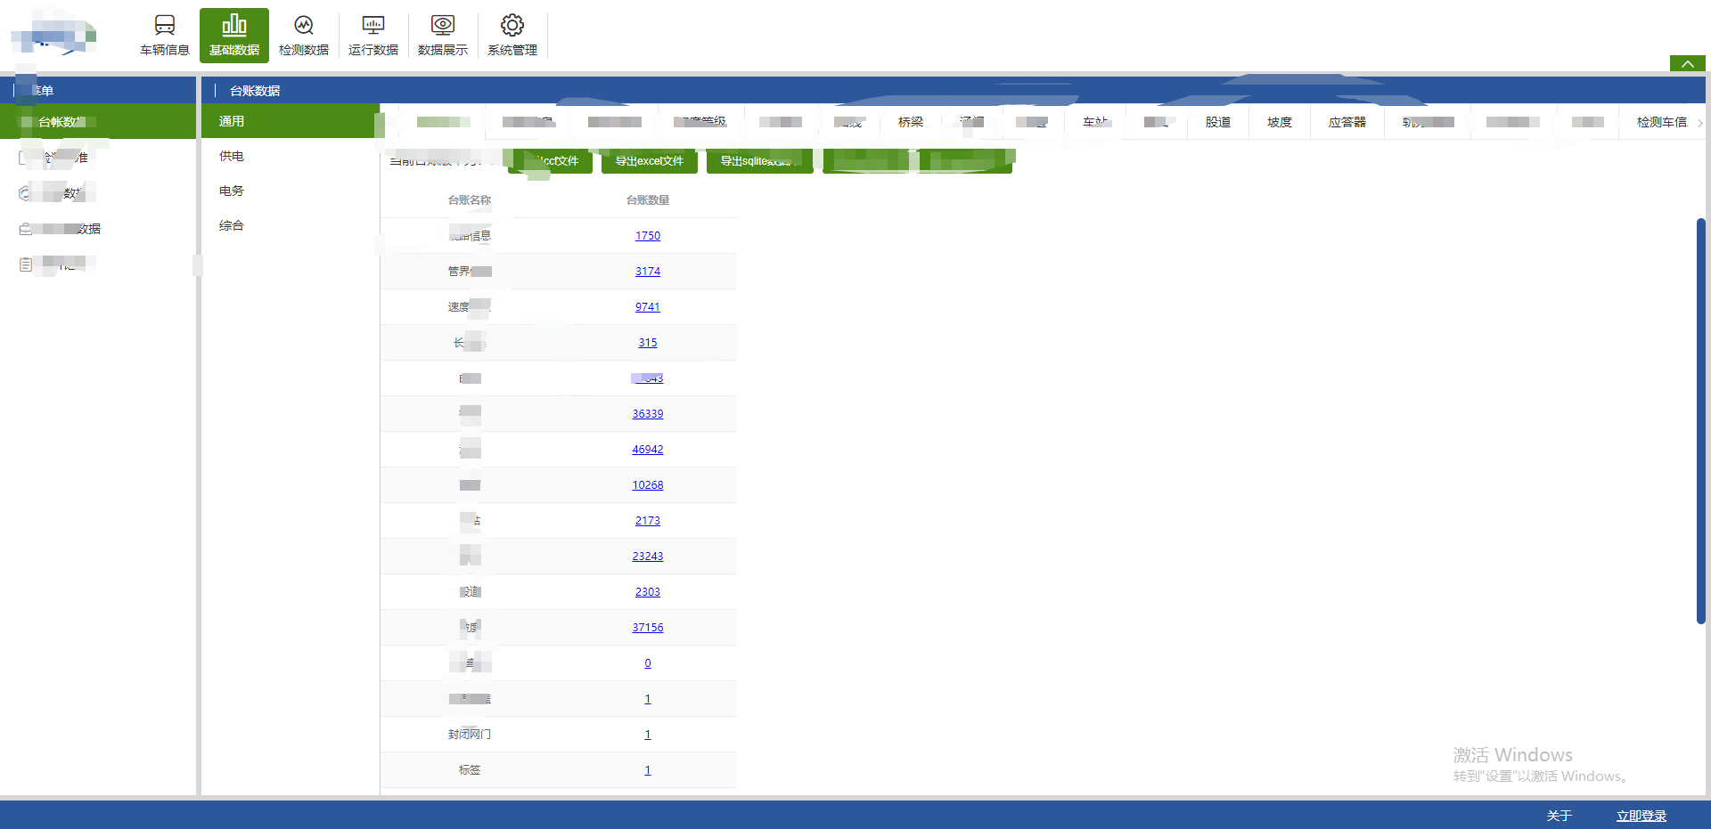Open the 9741 count link
The height and width of the screenshot is (829, 1711).
pyautogui.click(x=648, y=307)
